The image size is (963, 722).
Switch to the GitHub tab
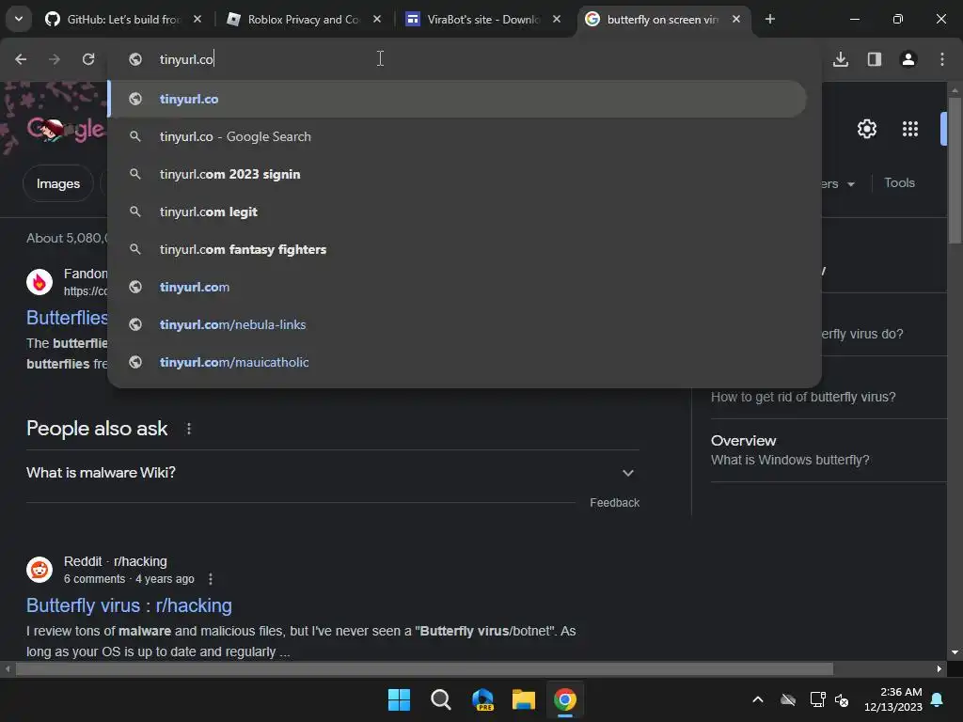pyautogui.click(x=123, y=20)
